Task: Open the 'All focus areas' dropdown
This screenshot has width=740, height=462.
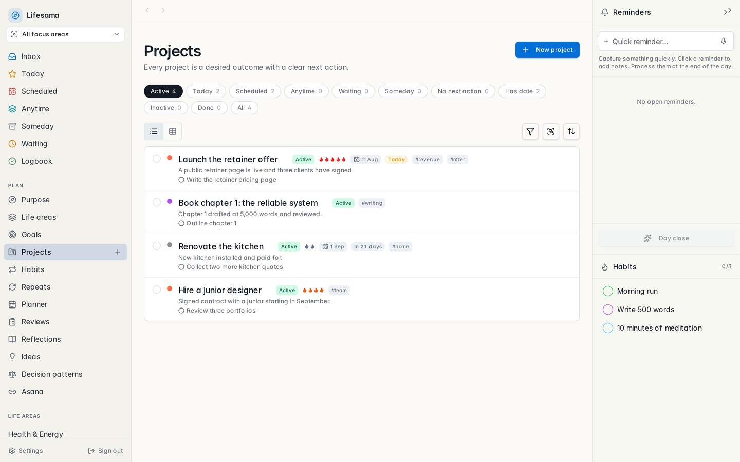Action: point(65,34)
